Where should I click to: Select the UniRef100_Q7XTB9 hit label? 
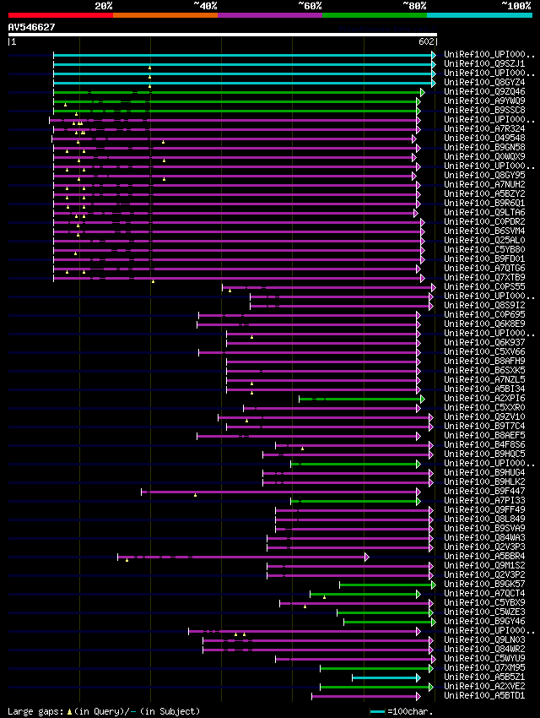(484, 278)
